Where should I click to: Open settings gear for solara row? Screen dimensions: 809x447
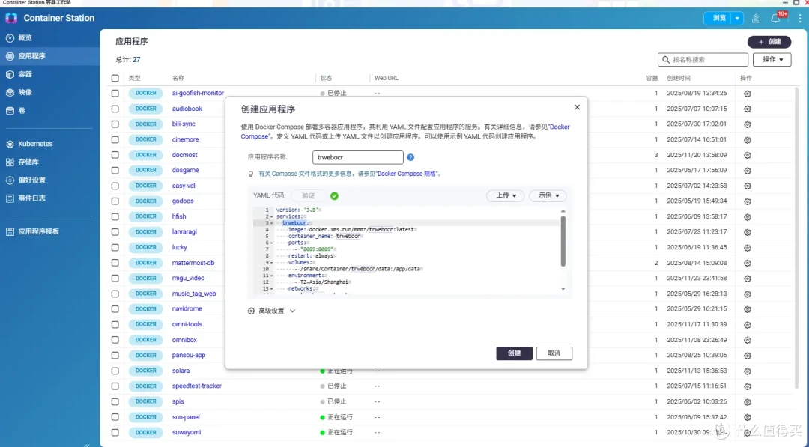747,371
